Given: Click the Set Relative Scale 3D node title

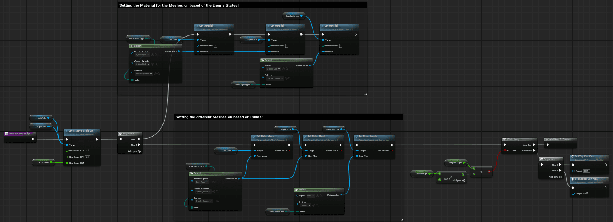Looking at the screenshot, I should tap(81, 131).
